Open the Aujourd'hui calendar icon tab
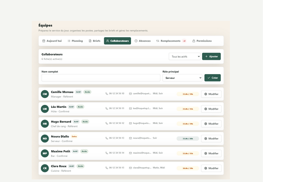The width and height of the screenshot is (295, 182). click(x=52, y=41)
